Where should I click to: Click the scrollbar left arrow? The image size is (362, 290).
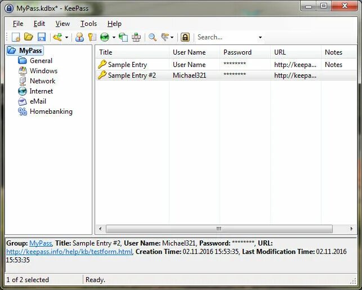point(100,229)
